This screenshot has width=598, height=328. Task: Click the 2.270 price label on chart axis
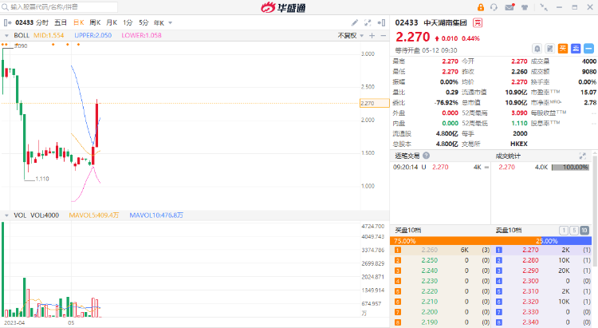pos(374,103)
